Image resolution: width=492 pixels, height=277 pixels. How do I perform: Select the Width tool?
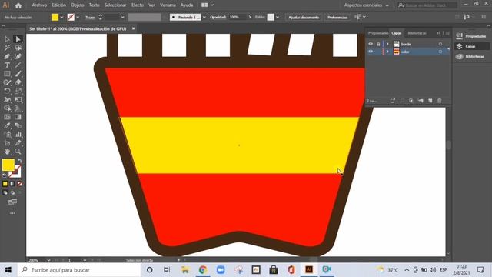(x=7, y=100)
